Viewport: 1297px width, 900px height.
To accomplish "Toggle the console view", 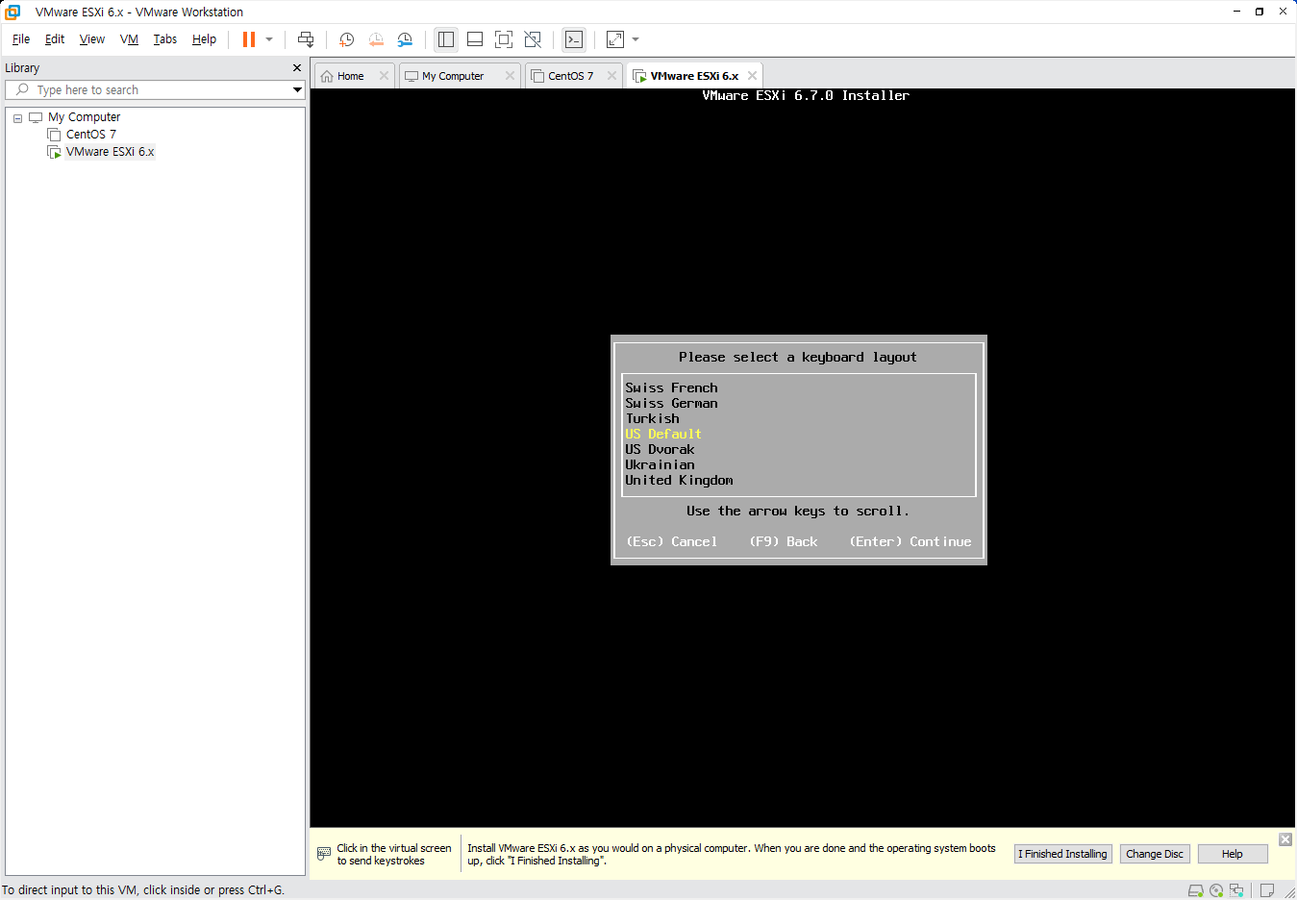I will pyautogui.click(x=574, y=39).
